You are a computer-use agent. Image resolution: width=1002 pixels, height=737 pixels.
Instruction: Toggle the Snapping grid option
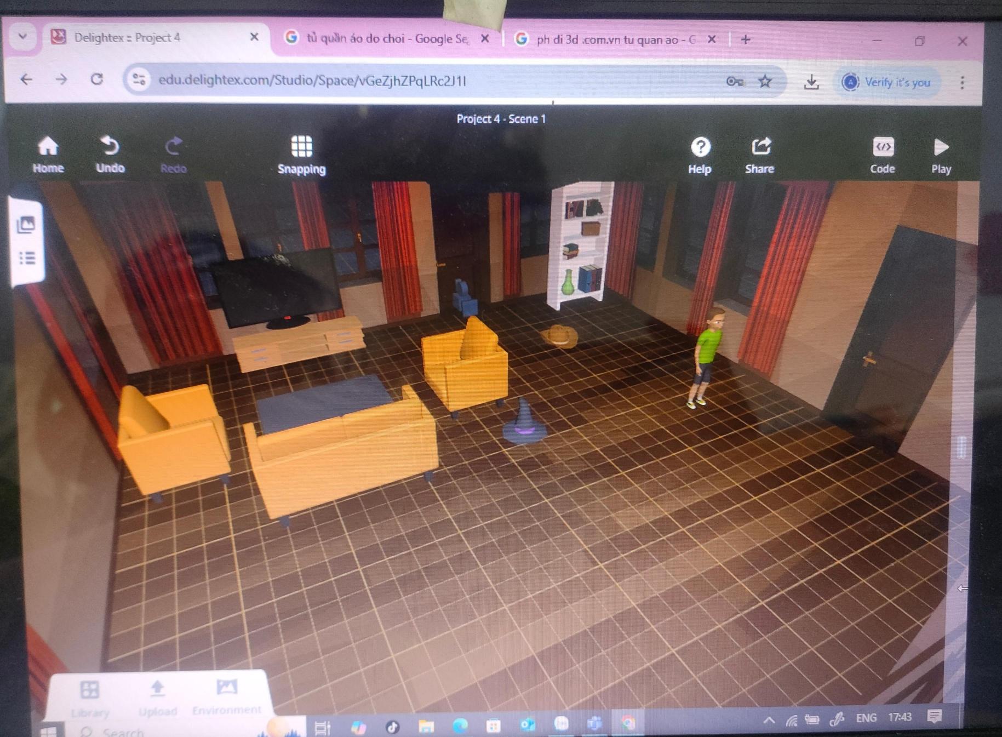(x=301, y=155)
